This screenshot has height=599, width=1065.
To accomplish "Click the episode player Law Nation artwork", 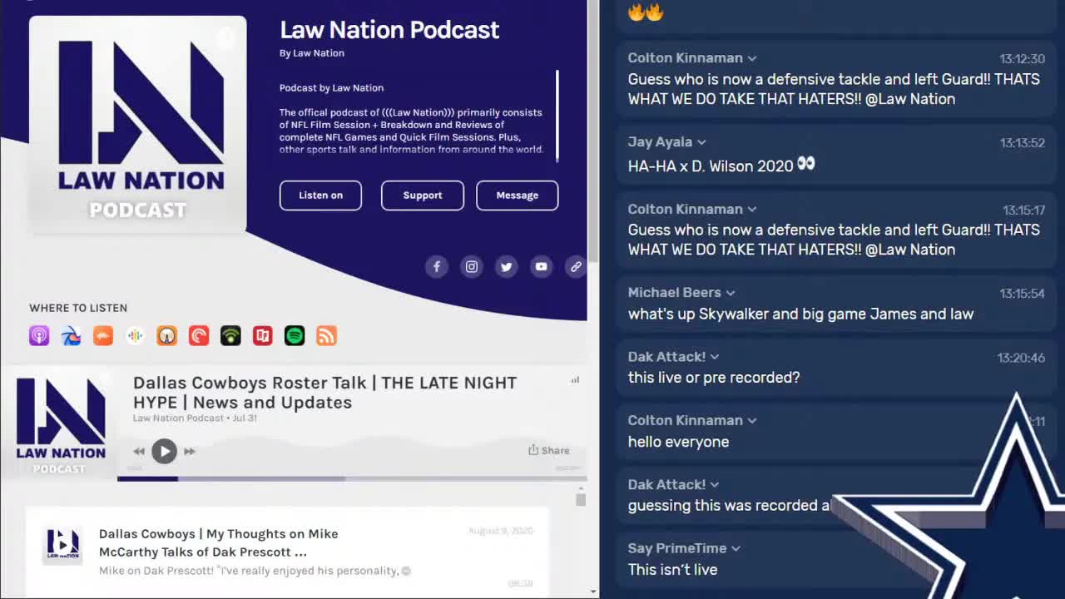I will click(x=61, y=424).
